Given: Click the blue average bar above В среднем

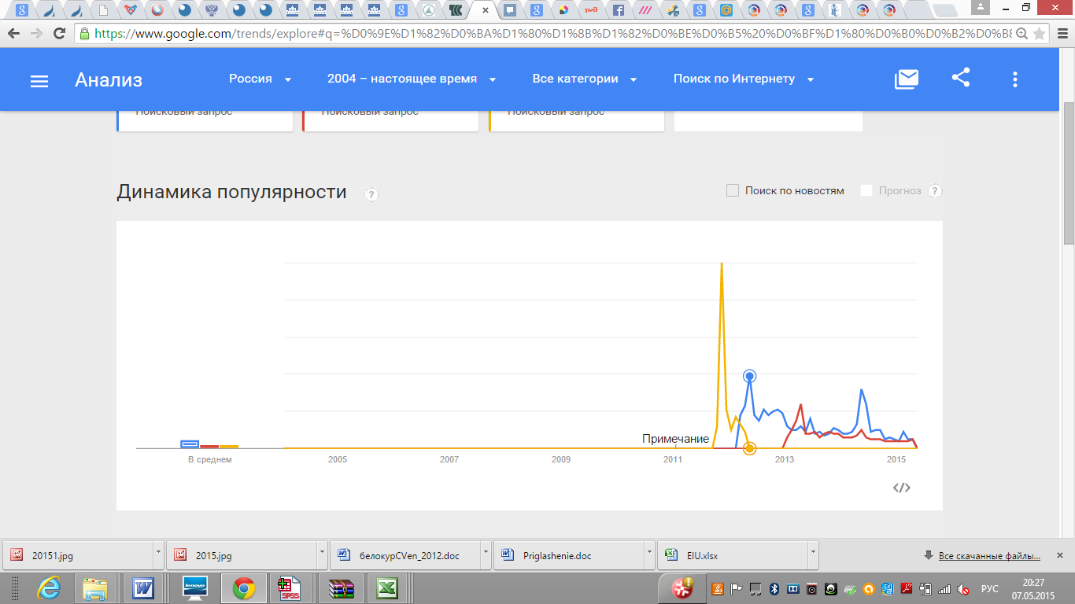Looking at the screenshot, I should [x=190, y=444].
